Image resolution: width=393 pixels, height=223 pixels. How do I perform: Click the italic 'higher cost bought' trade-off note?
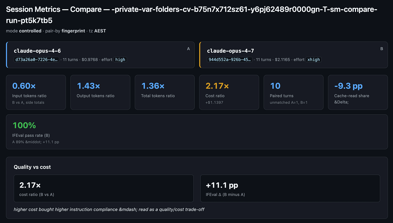(x=109, y=209)
